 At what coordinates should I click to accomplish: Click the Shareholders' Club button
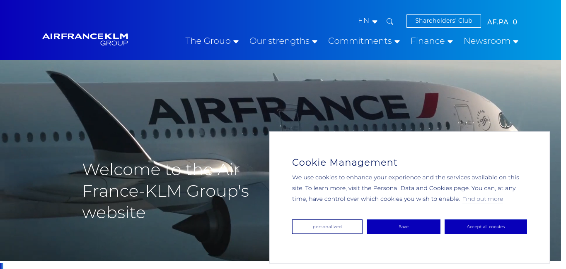coord(444,21)
